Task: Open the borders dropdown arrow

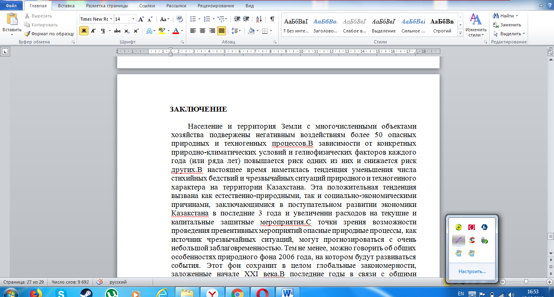Action: tap(272, 31)
